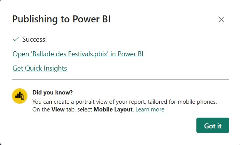
Task: Click the portrait view tip sentence
Action: 125,102
